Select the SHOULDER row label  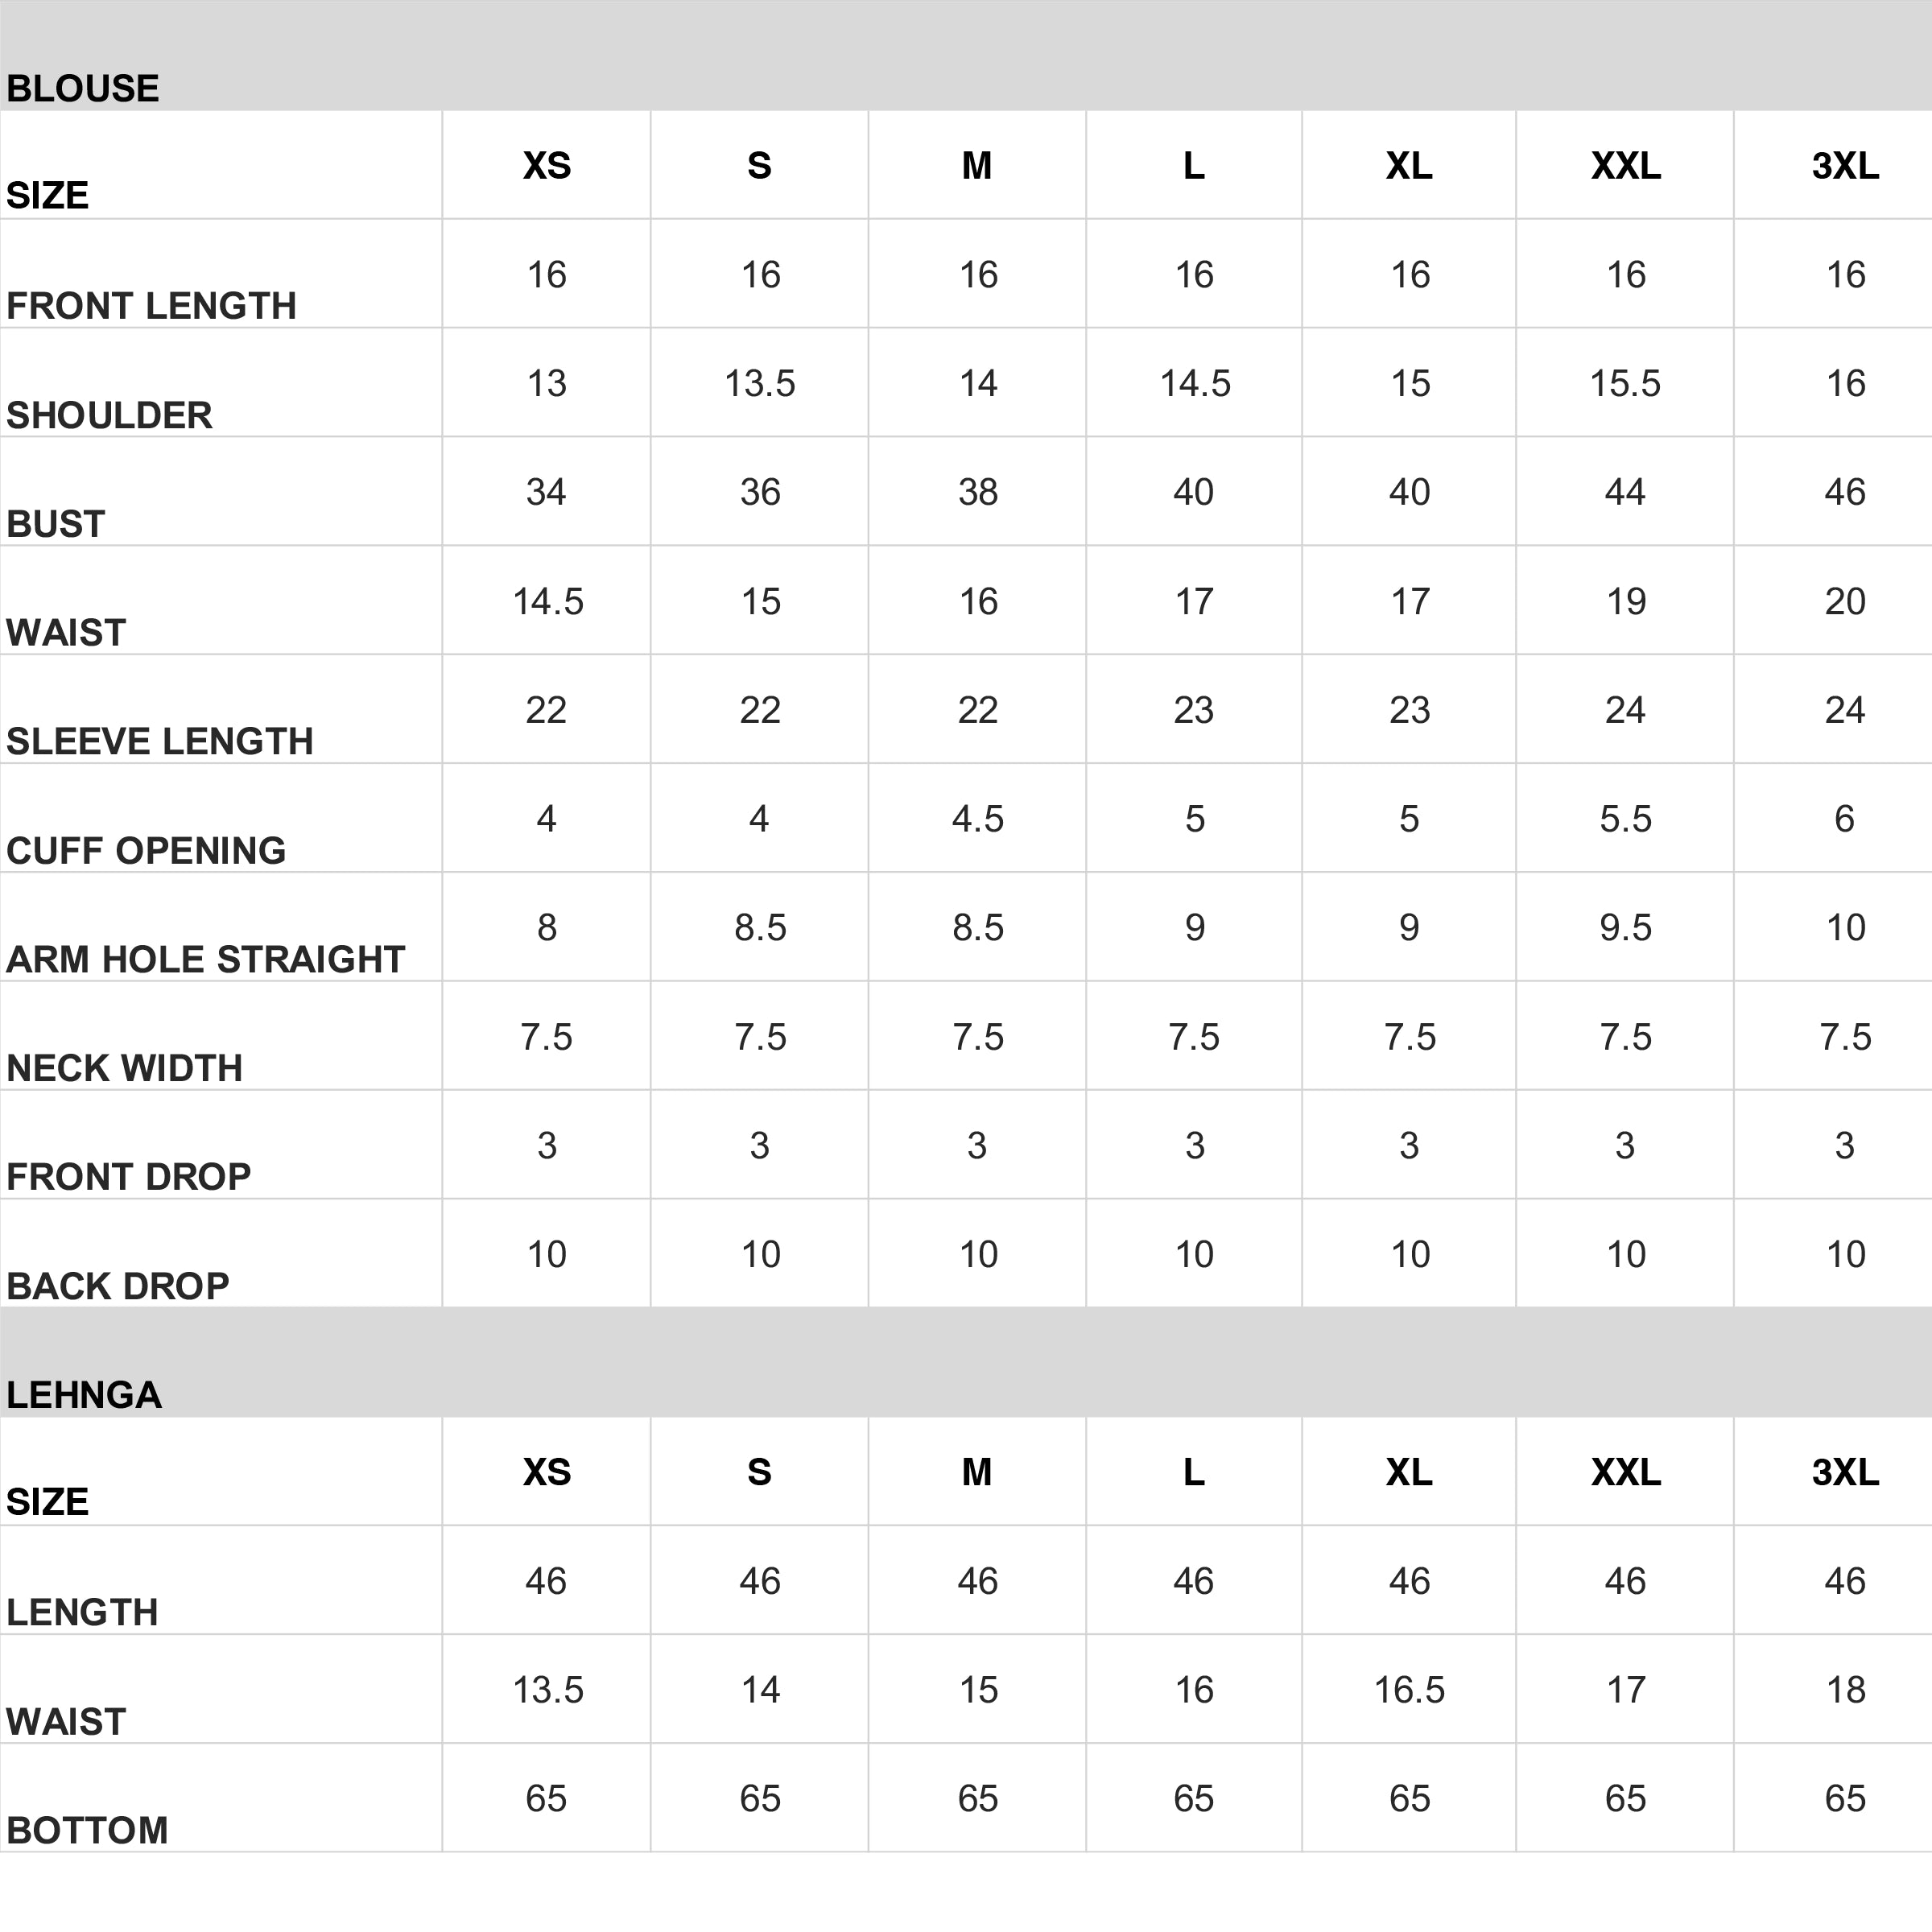coord(110,415)
